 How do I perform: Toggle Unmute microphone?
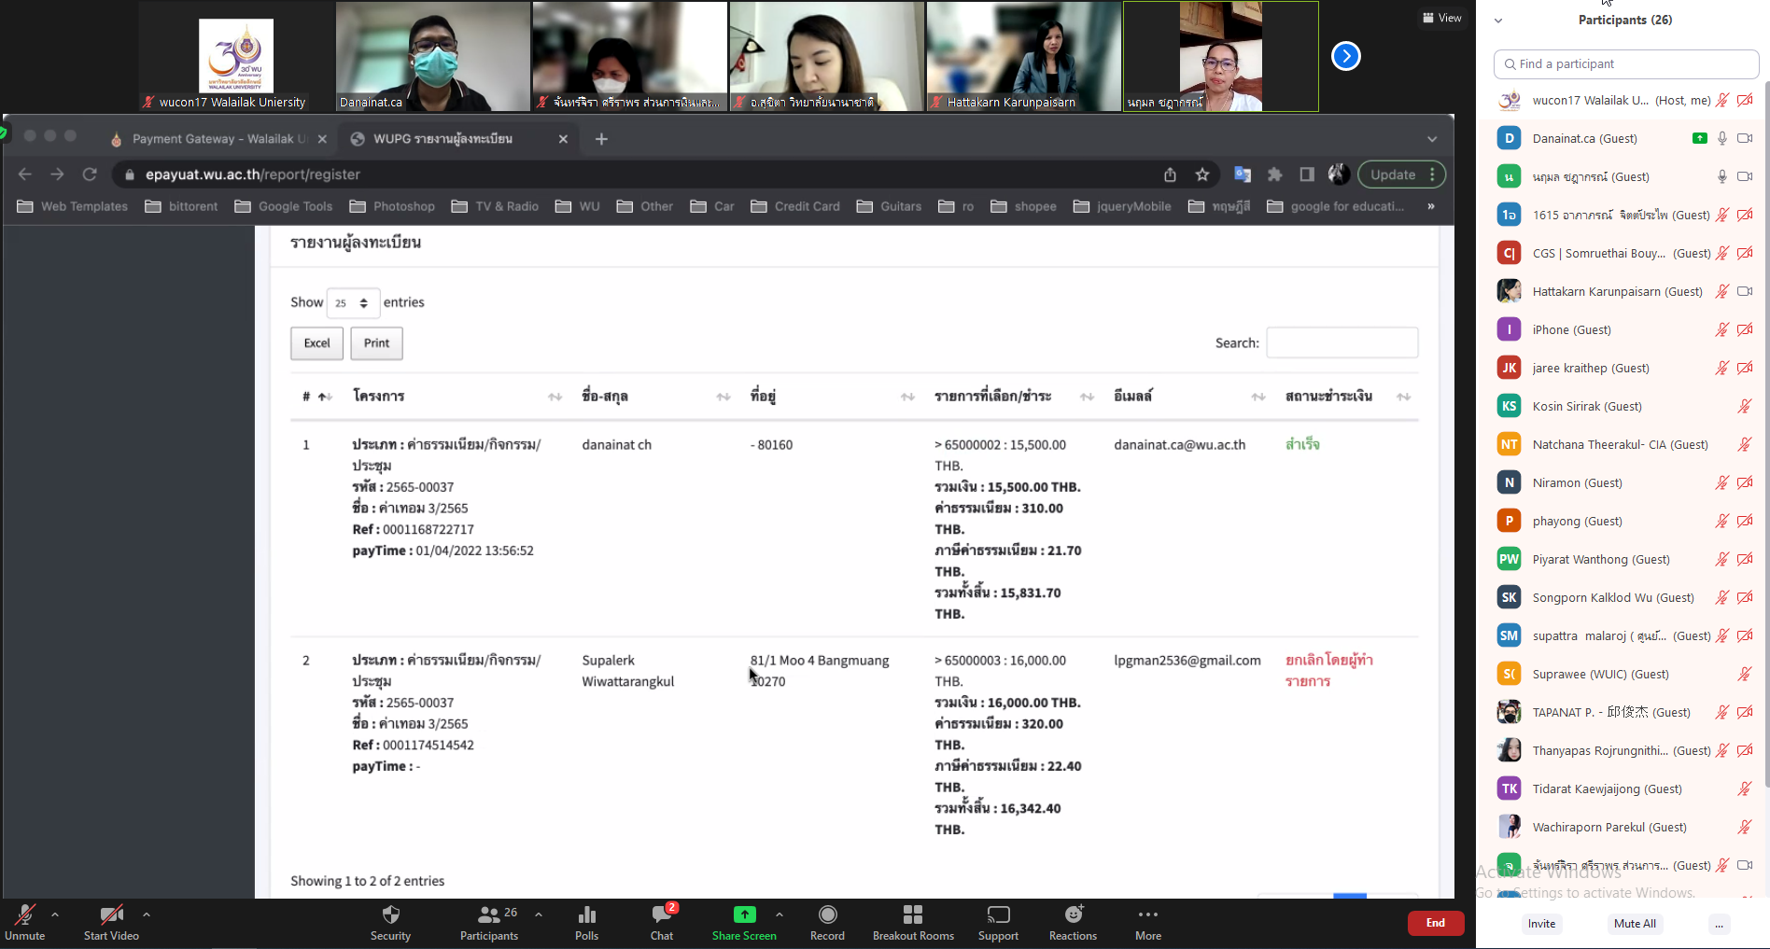25,915
